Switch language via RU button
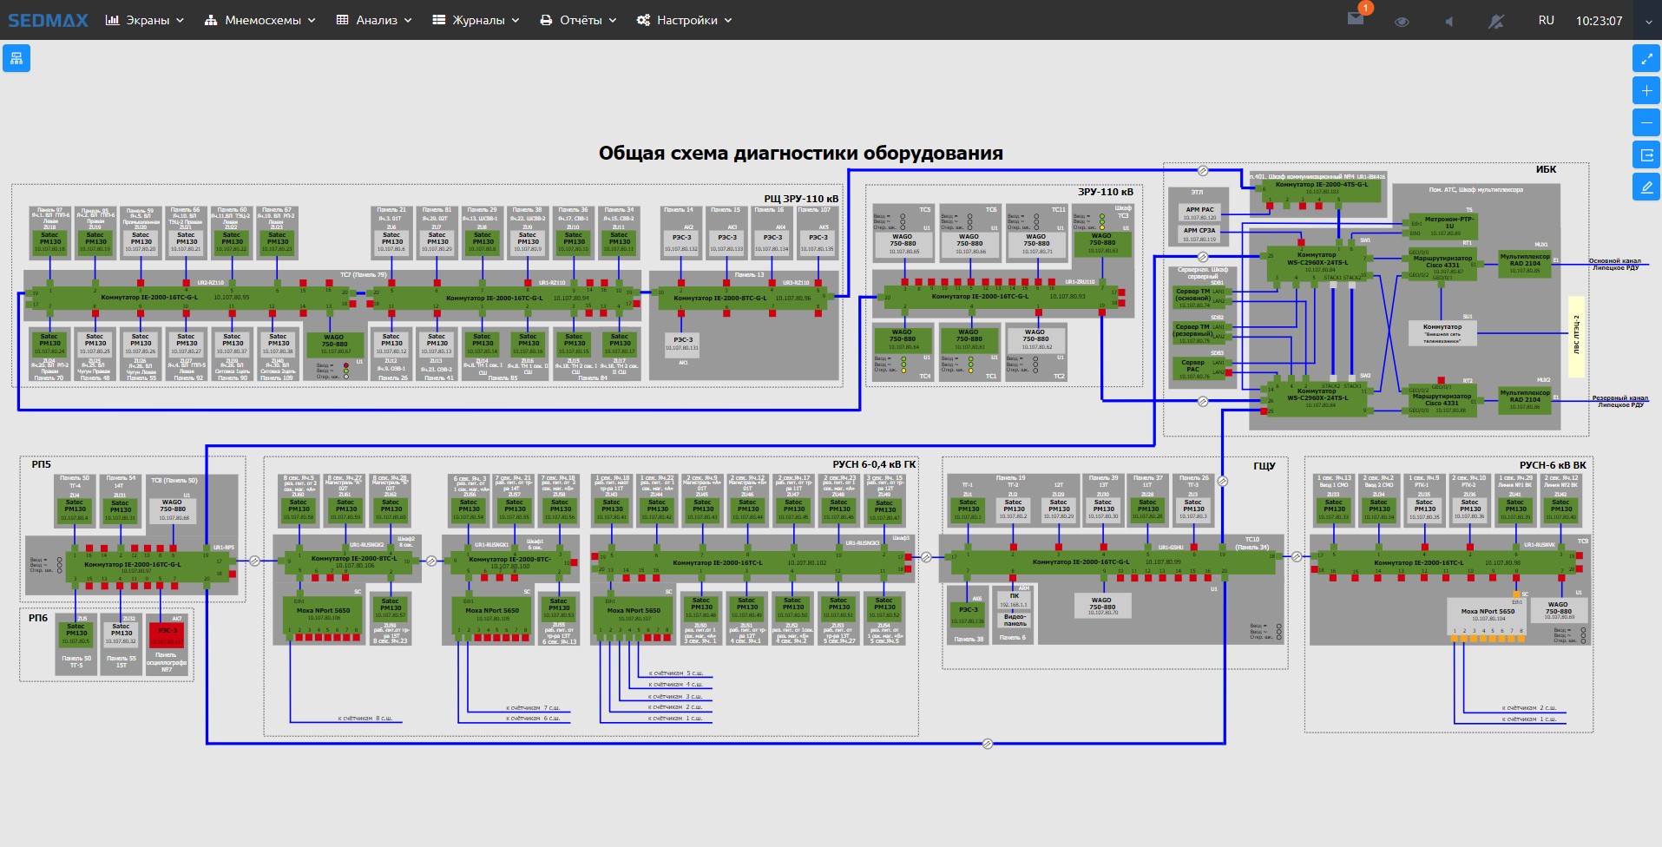Screen dimensions: 1662x847 1546,20
